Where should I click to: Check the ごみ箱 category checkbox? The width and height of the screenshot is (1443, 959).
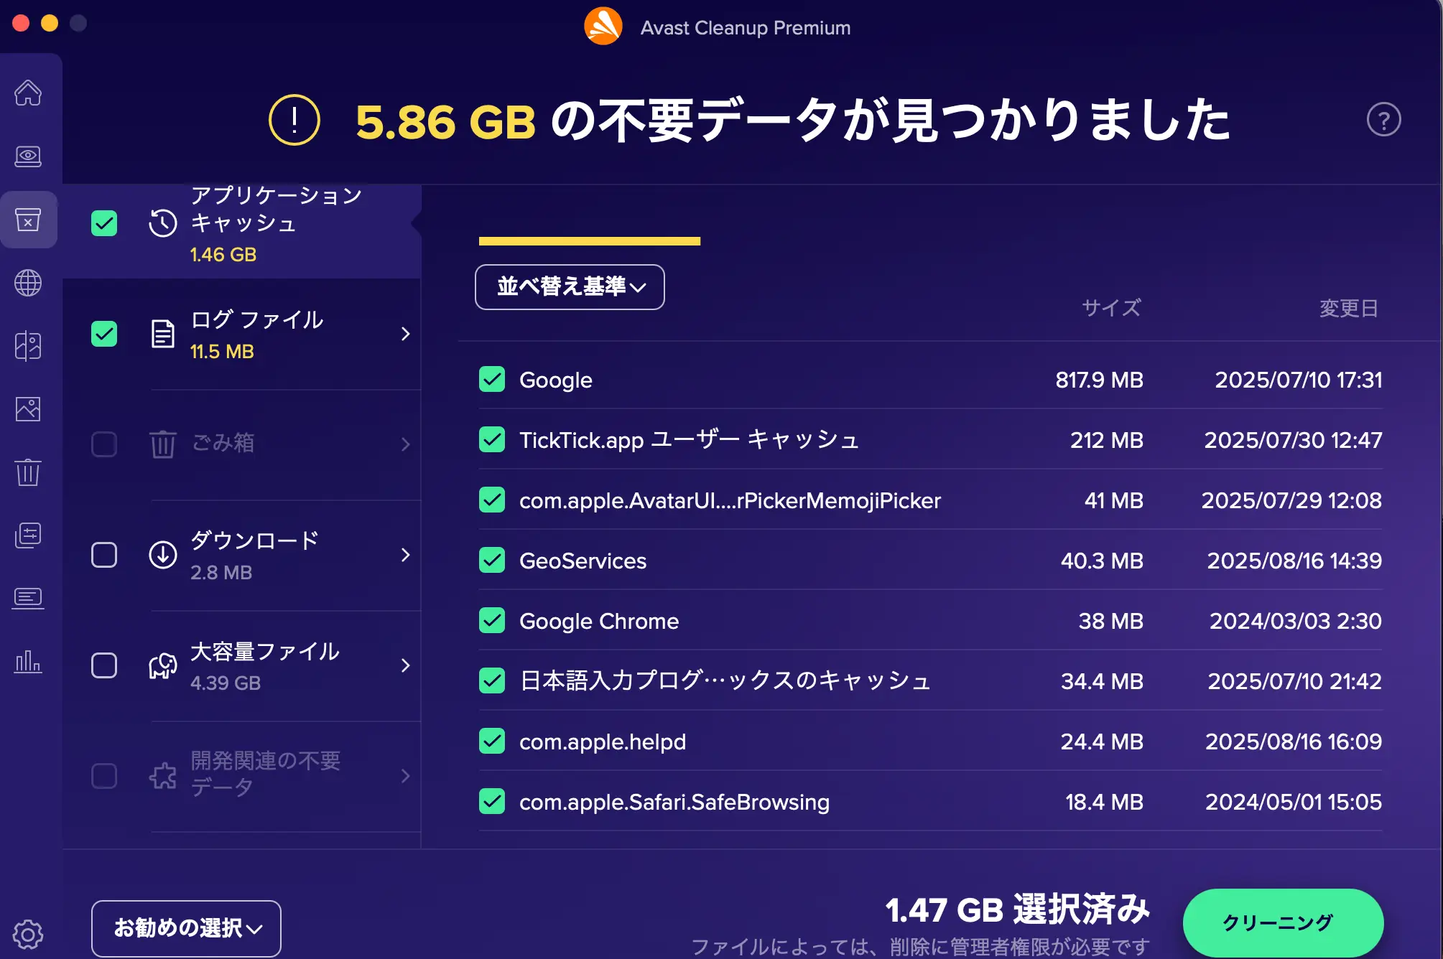pyautogui.click(x=104, y=444)
